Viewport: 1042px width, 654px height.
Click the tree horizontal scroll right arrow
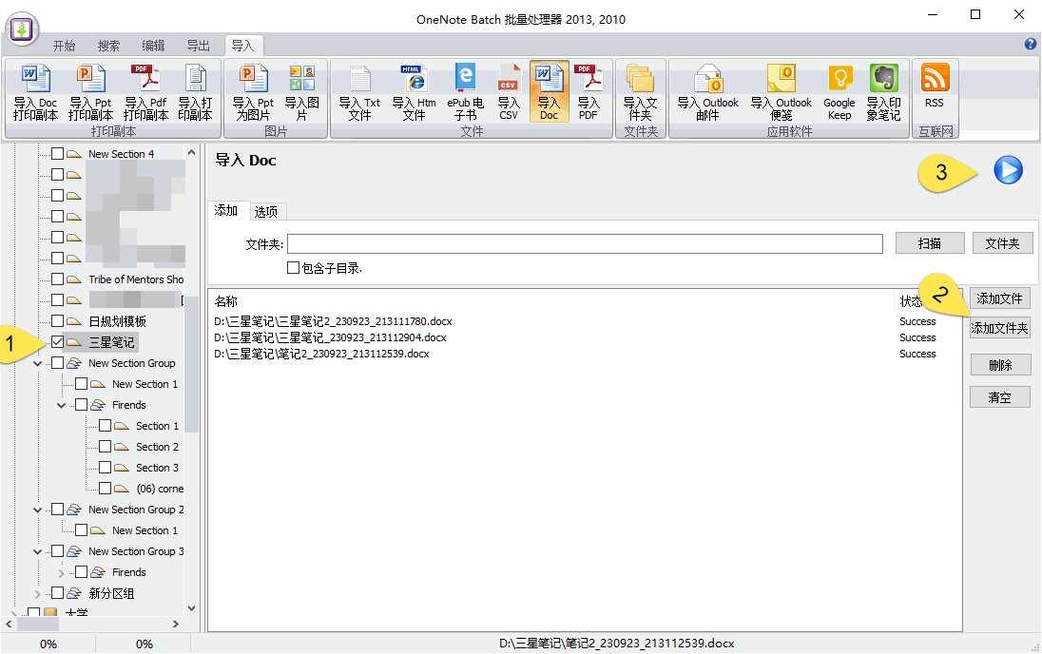click(176, 625)
